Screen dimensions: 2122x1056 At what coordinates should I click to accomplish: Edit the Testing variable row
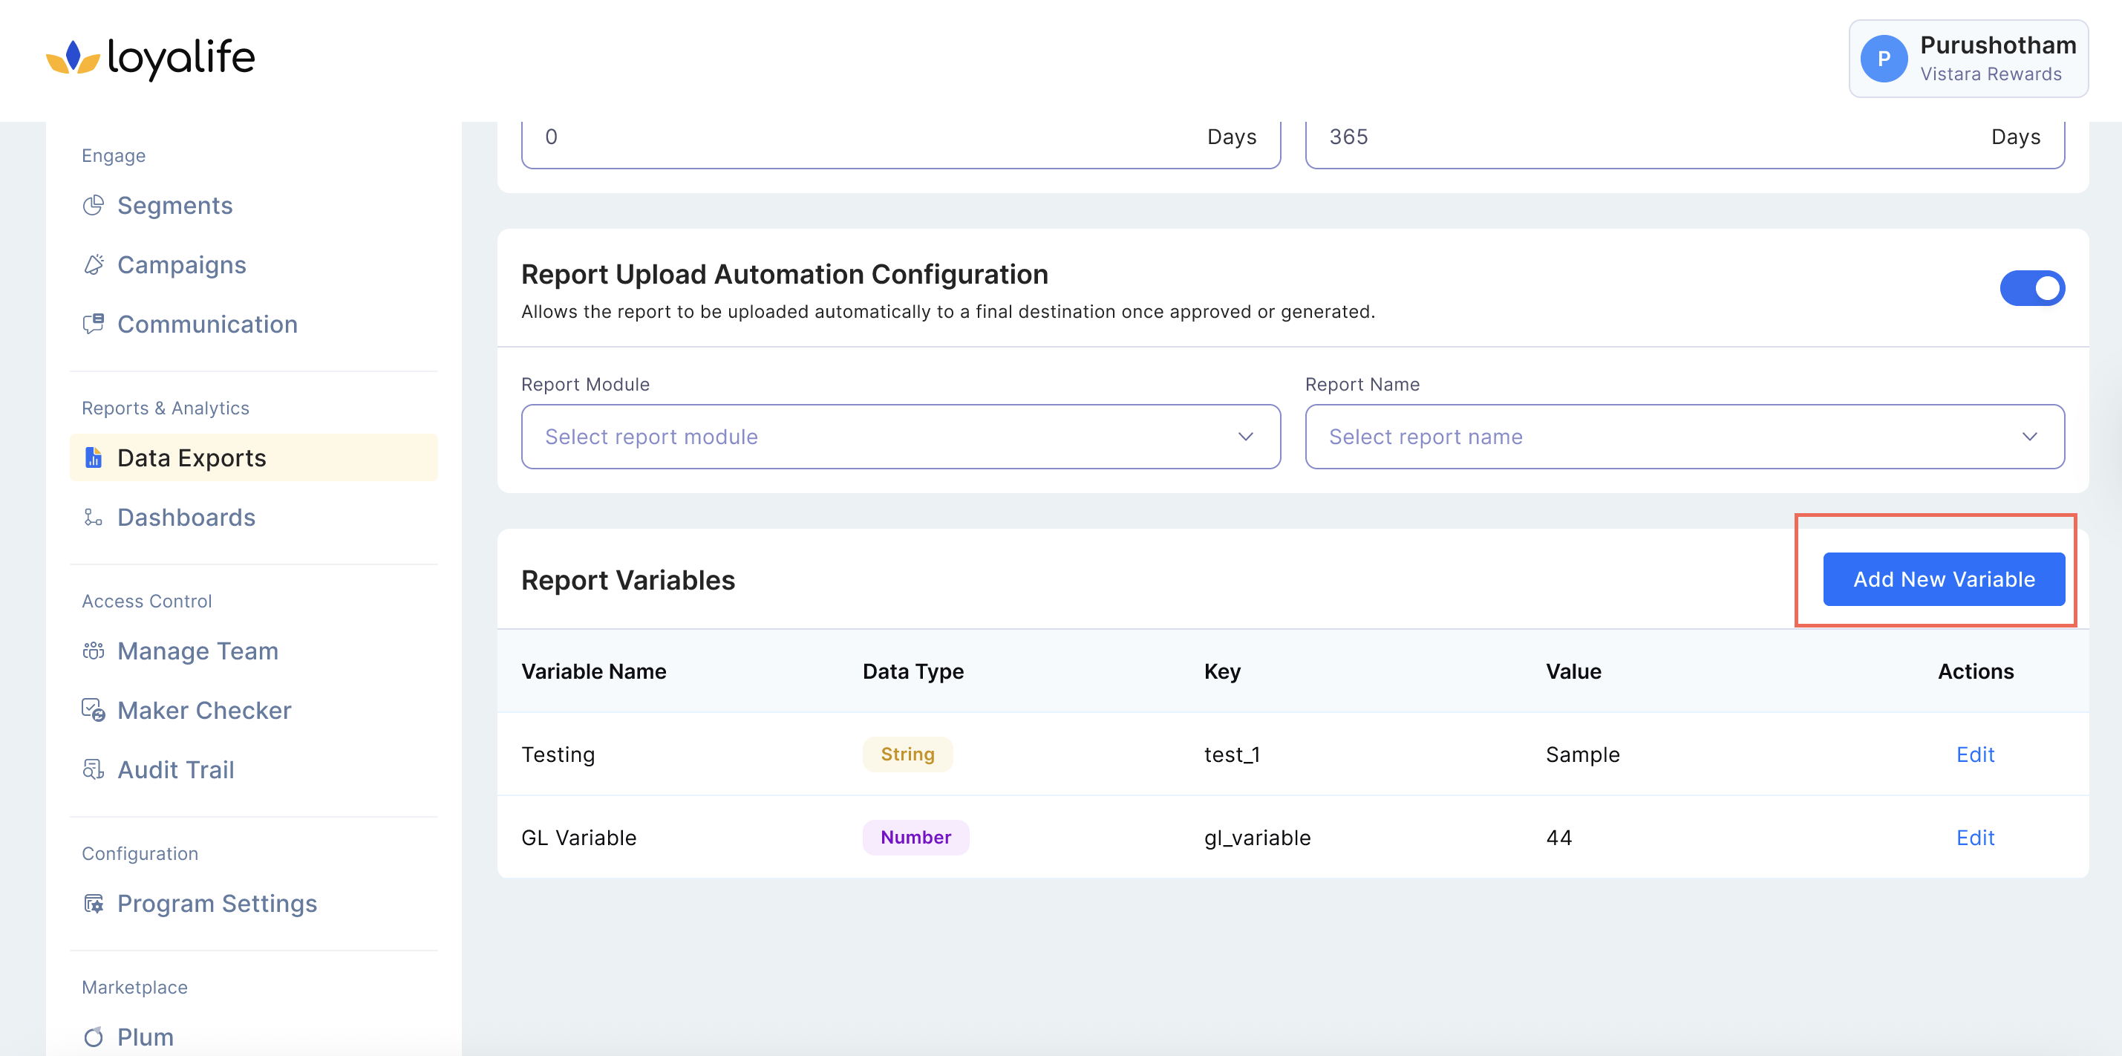(x=1974, y=754)
